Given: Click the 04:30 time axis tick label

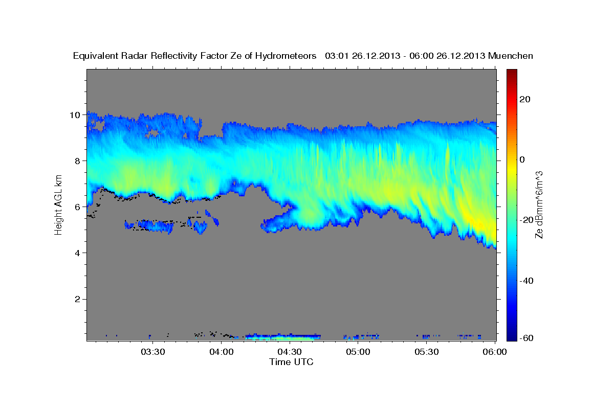Looking at the screenshot, I should pyautogui.click(x=290, y=352).
